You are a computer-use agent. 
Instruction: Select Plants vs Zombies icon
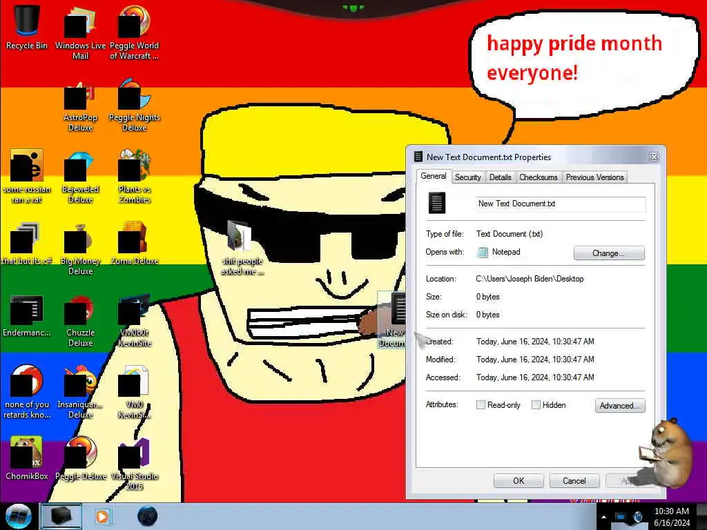pyautogui.click(x=135, y=177)
